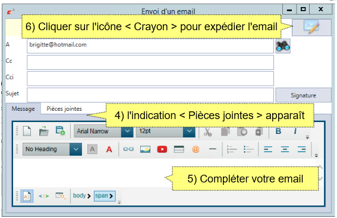This screenshot has height=218, width=337.
Task: Apply a bulleted list
Action: click(x=248, y=149)
